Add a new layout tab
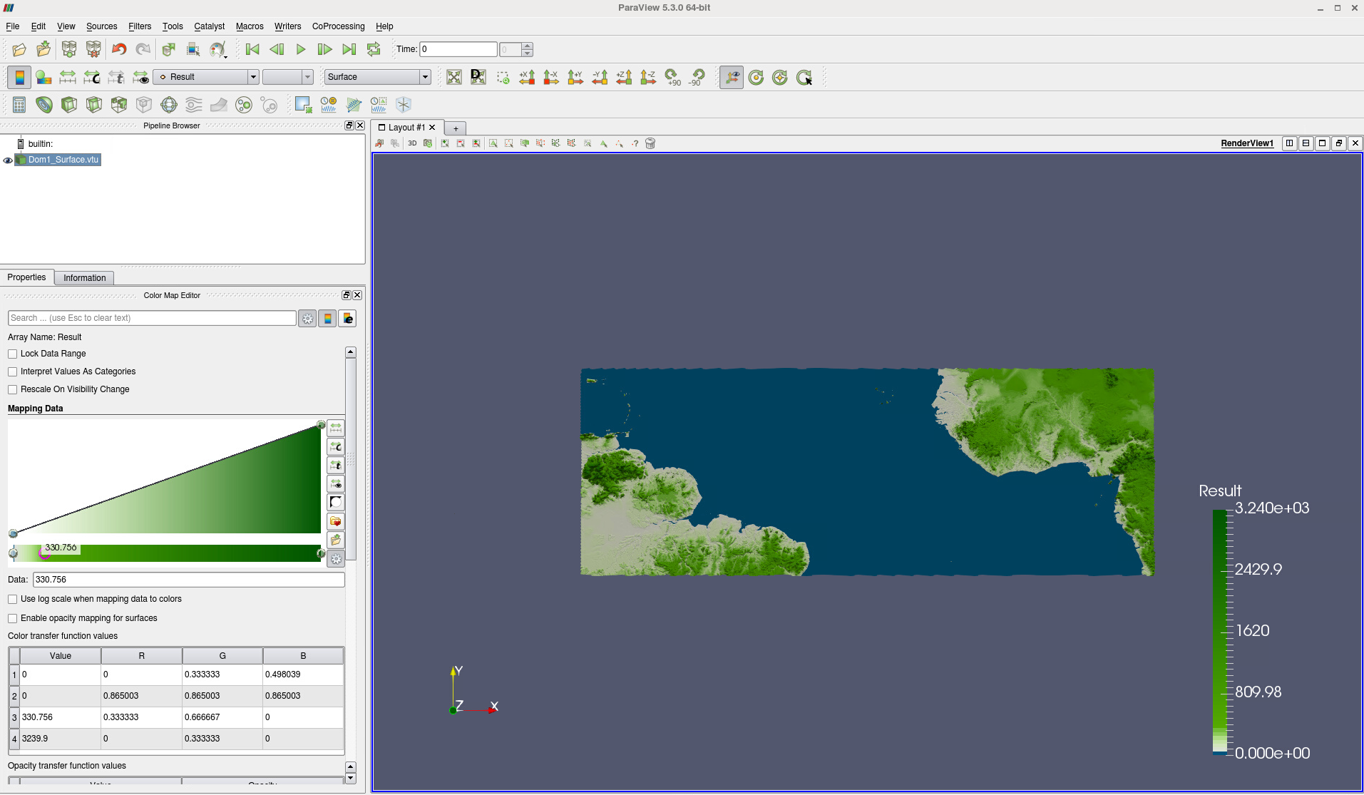Viewport: 1364px width, 795px height. 456,128
